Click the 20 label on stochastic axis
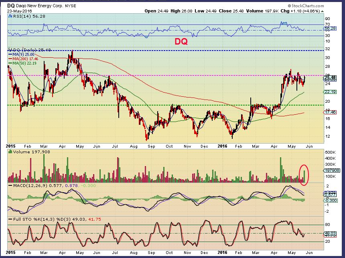345x258 pixels. 327,241
